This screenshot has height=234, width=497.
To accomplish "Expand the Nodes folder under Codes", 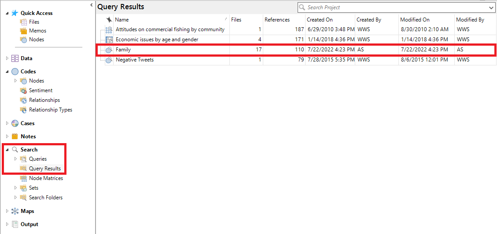I will tap(16, 81).
